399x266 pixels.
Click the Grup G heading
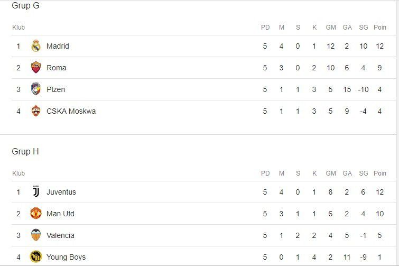[25, 6]
